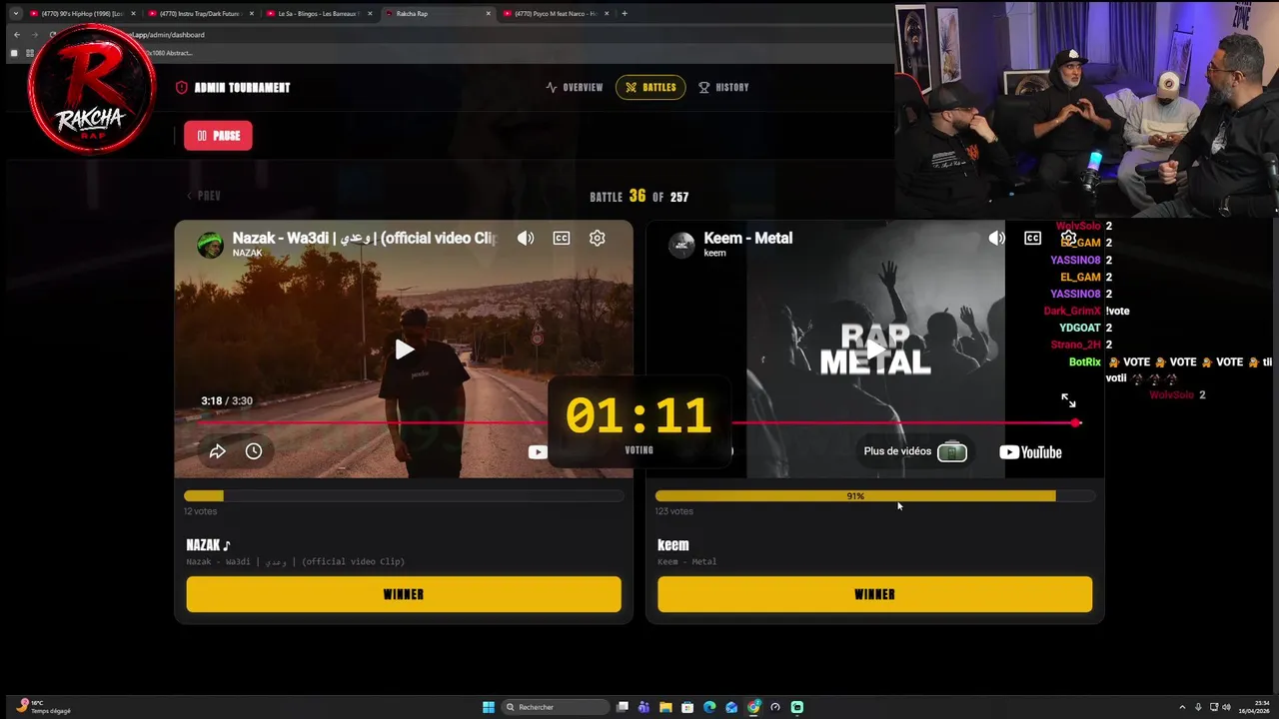
Task: Open settings gear on Keem video
Action: tap(1068, 238)
